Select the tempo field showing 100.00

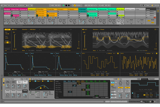(11, 5)
